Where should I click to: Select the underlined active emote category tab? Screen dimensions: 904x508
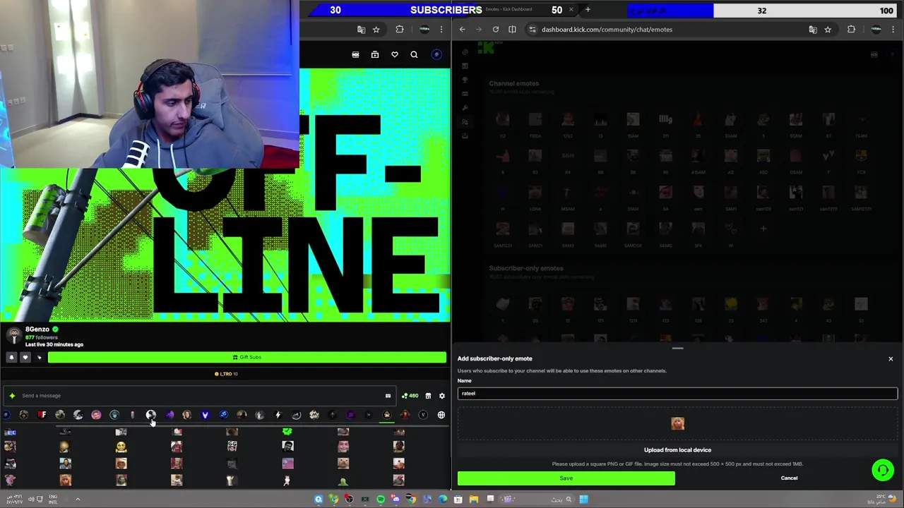tap(386, 415)
